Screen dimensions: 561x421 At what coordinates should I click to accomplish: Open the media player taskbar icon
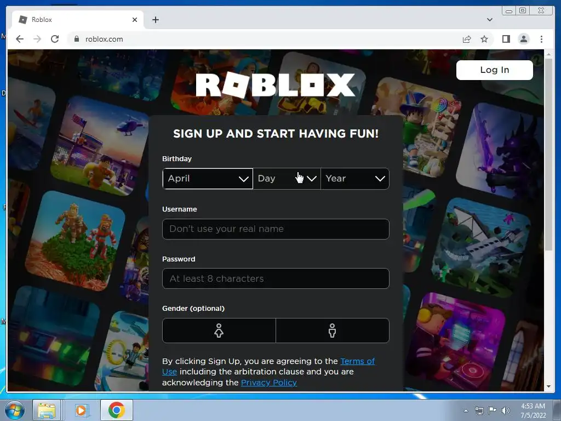[81, 410]
